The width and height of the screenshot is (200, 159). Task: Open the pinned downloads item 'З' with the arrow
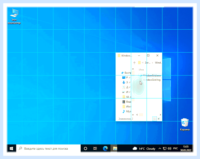click(x=126, y=82)
